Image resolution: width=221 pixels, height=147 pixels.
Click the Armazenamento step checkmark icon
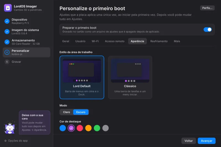[x=7, y=42]
